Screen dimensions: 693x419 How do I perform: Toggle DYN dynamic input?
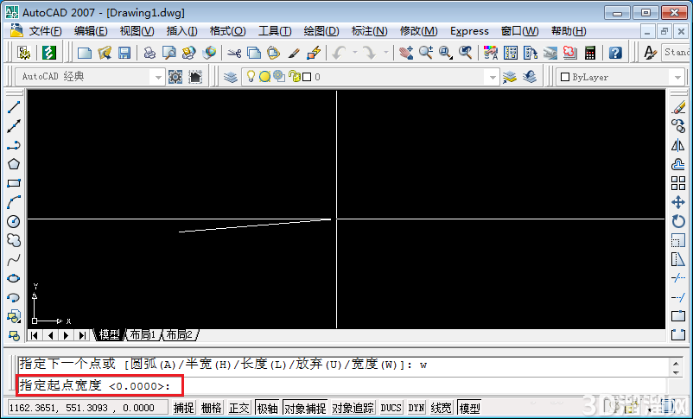(416, 408)
